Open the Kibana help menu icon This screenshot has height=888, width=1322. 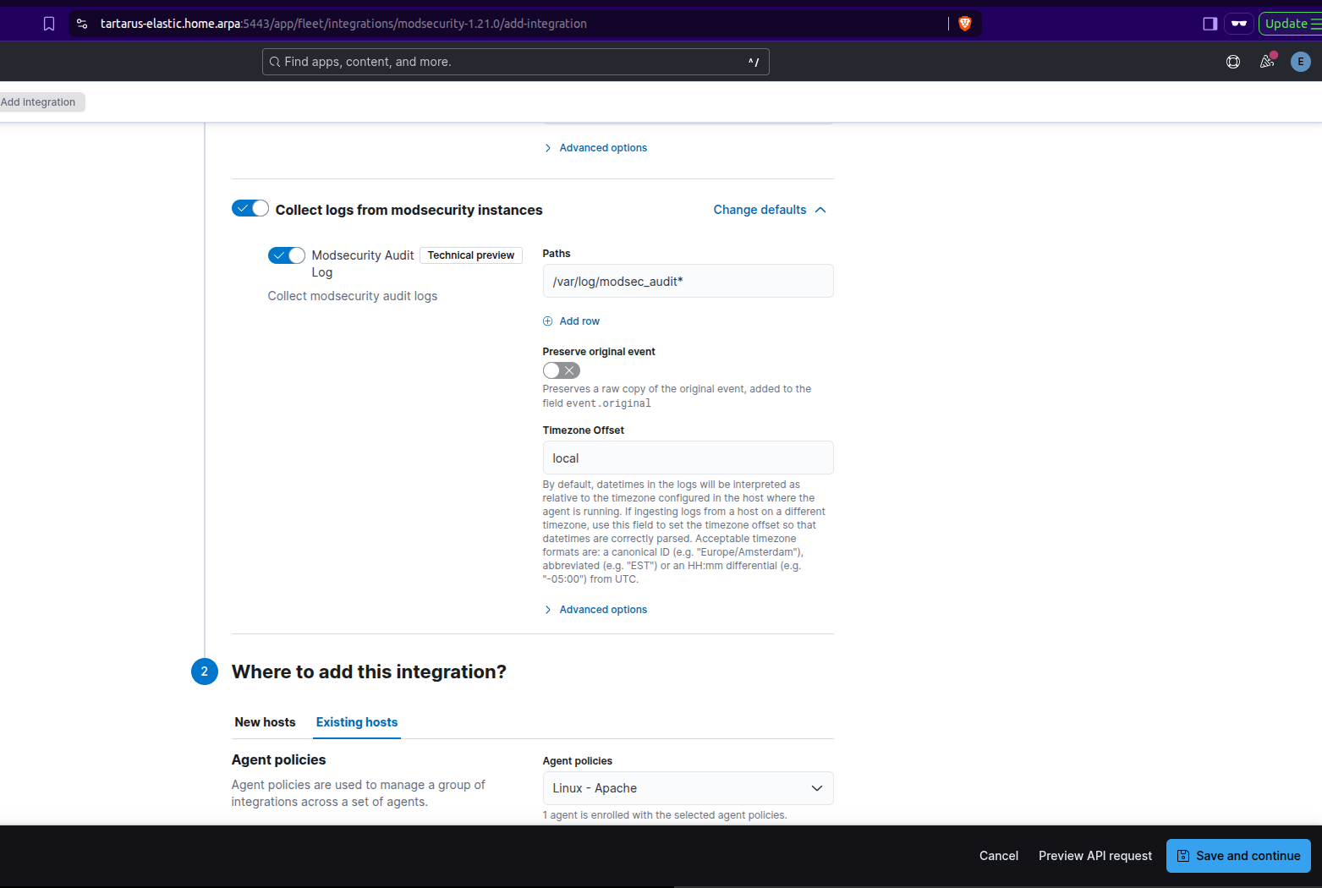coord(1233,62)
